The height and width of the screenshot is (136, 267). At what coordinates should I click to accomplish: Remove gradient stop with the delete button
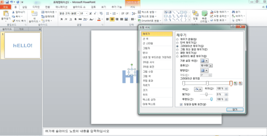tap(240, 84)
